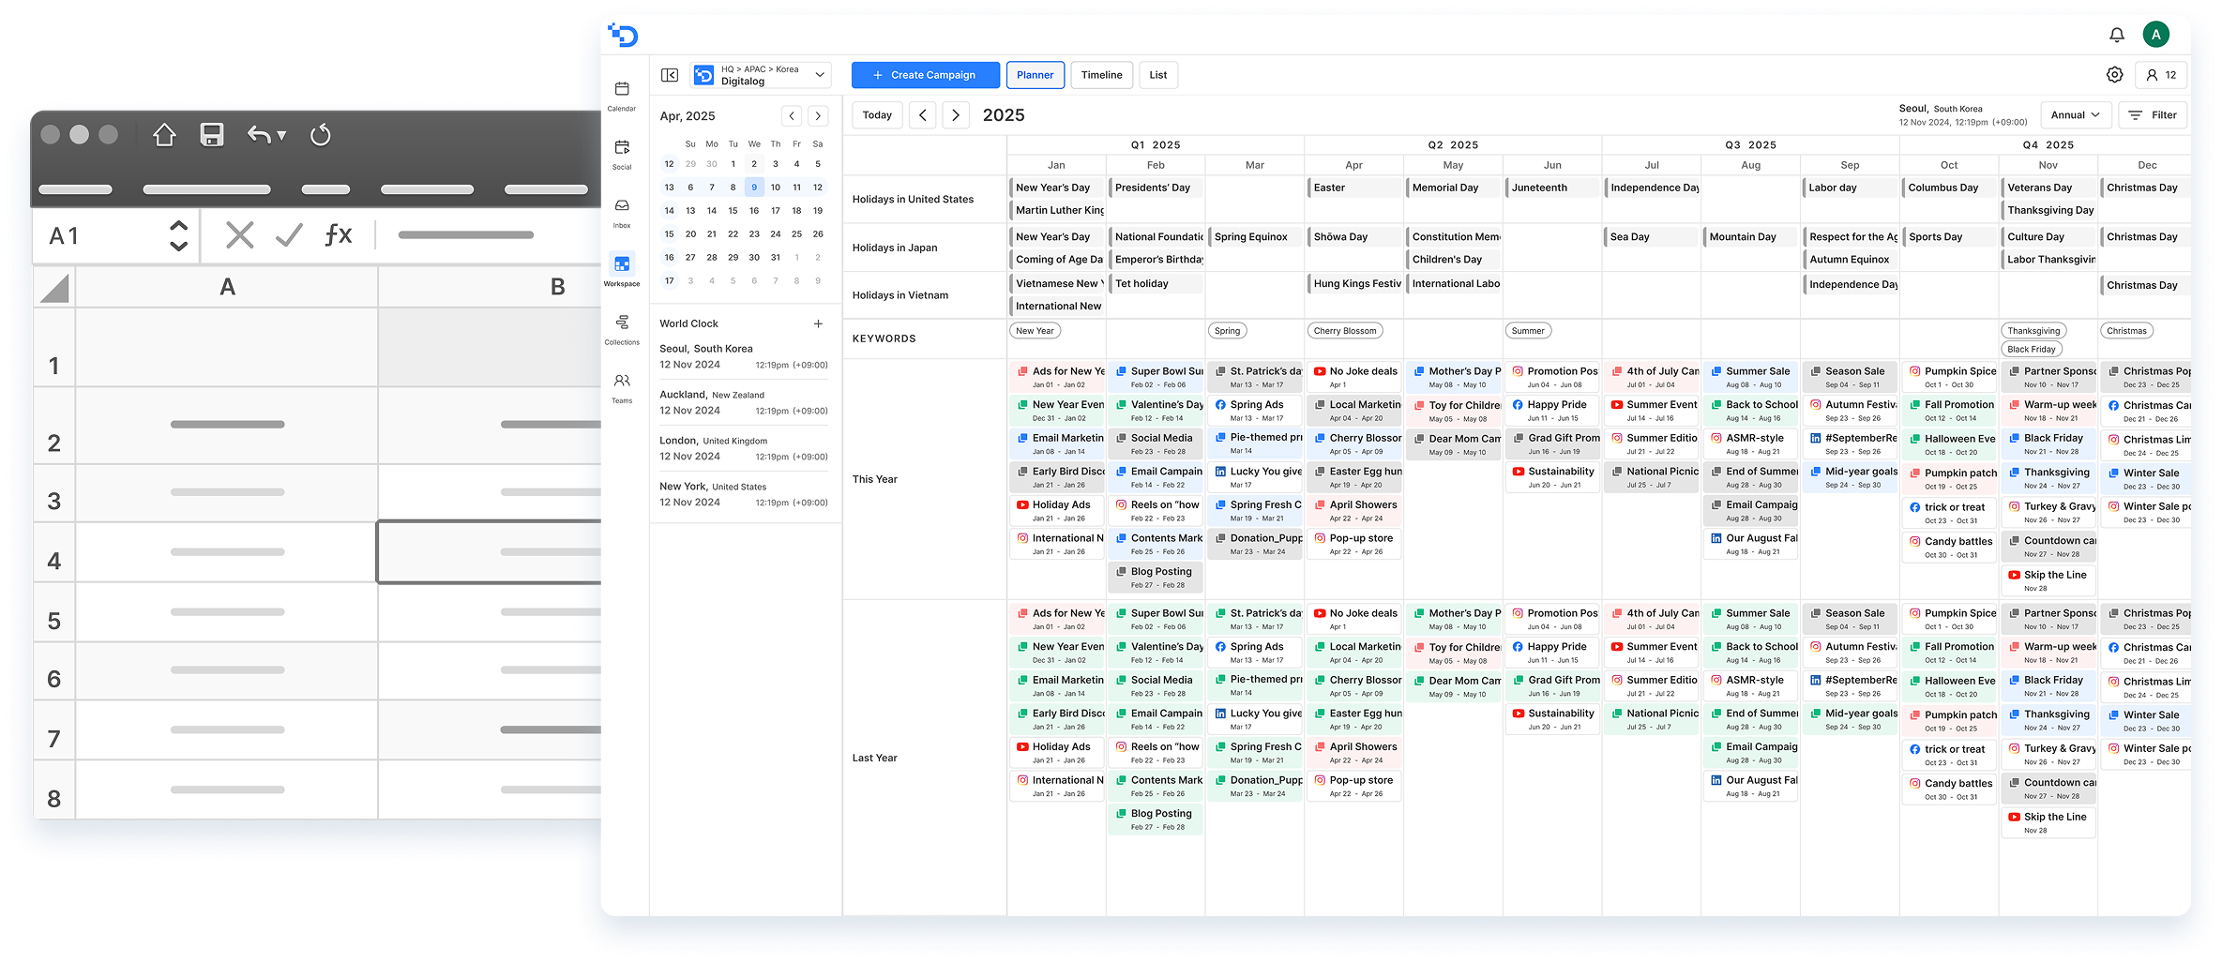The width and height of the screenshot is (2222, 962).
Task: Open the Annual view dropdown
Action: point(2076,114)
